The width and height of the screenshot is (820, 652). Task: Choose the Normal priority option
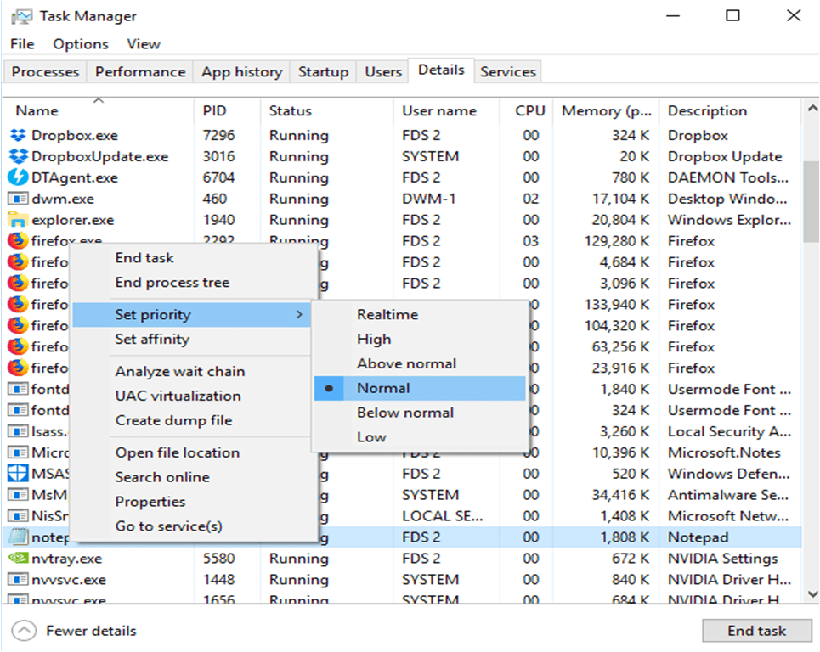420,388
